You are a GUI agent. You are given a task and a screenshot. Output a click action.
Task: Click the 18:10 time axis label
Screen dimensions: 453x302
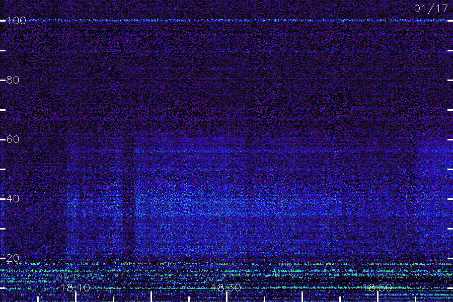coord(75,288)
